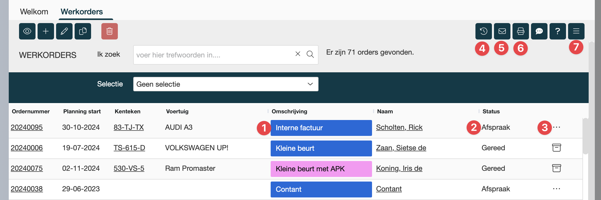This screenshot has height=200, width=601.
Task: Open the hamburger menu icon
Action: click(576, 31)
